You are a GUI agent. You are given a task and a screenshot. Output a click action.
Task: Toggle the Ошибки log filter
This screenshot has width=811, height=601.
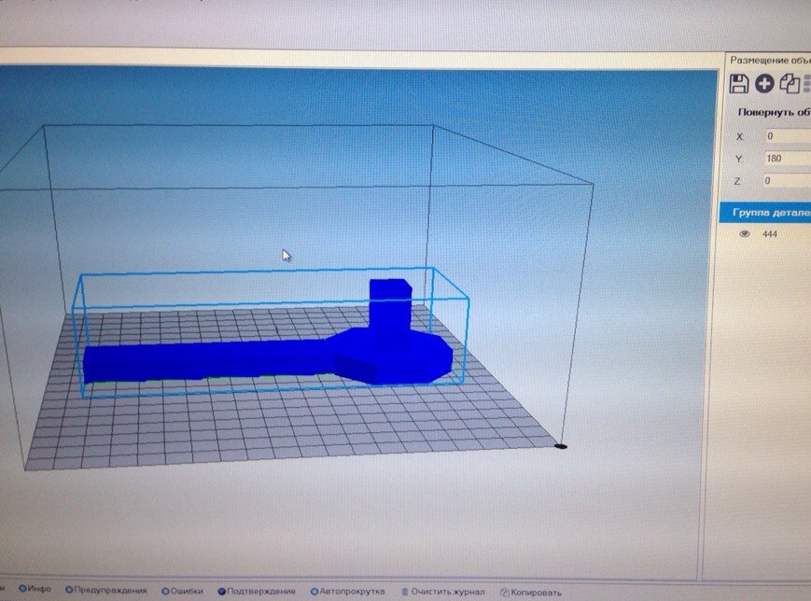pos(183,591)
